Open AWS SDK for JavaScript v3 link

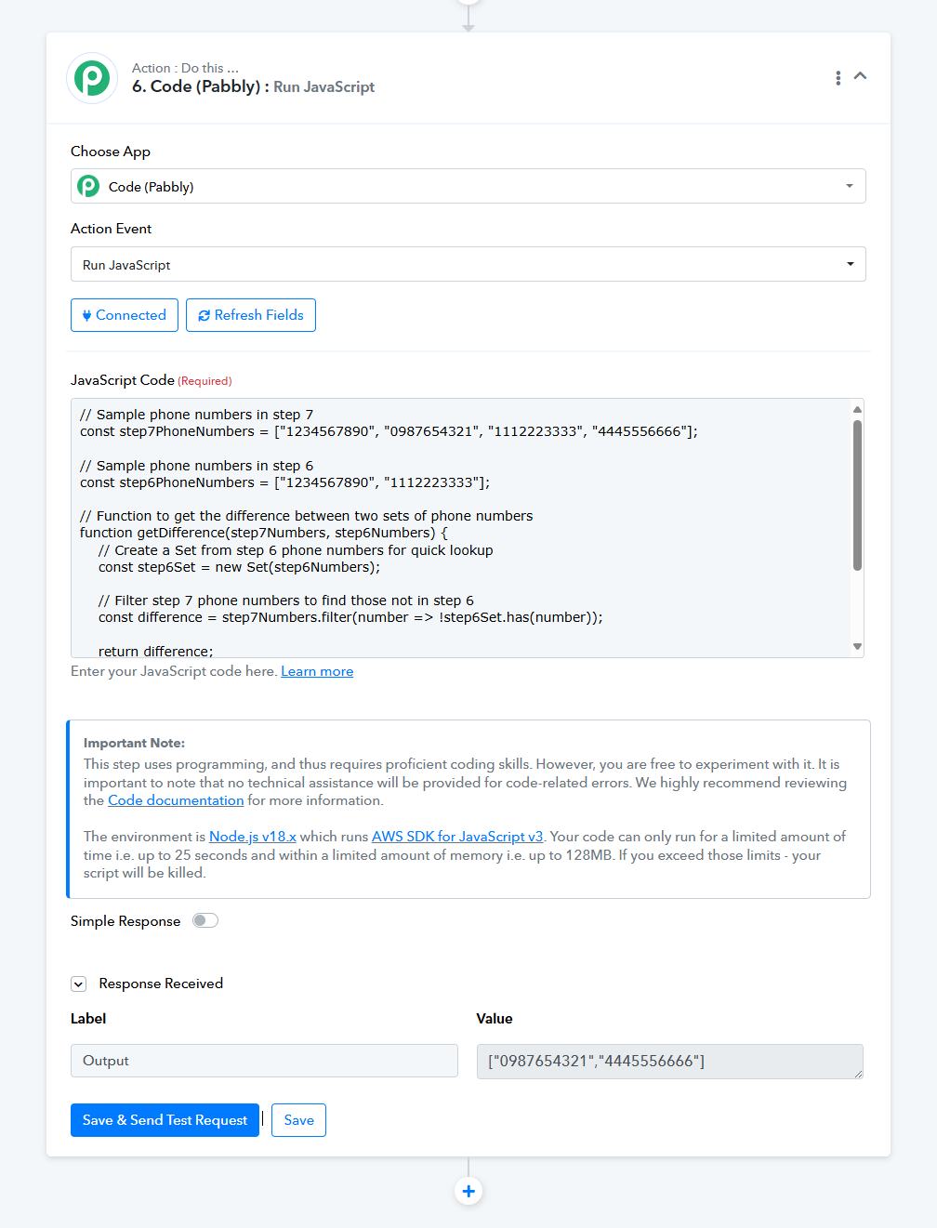457,837
